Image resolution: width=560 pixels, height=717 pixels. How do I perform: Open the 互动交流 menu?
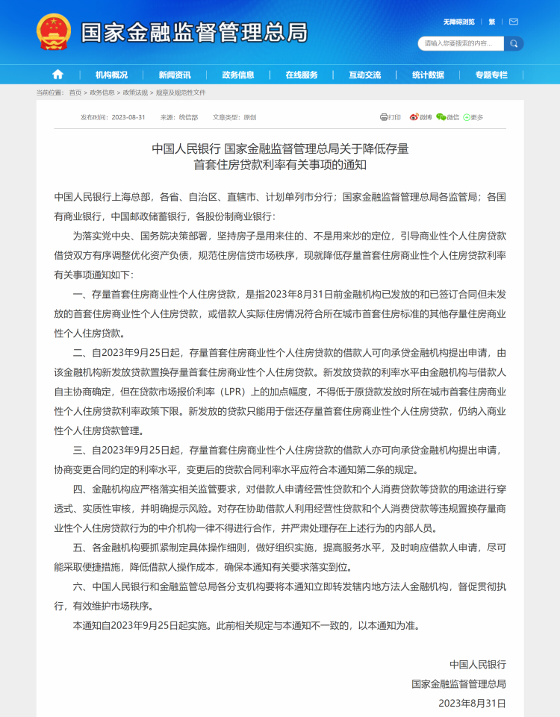point(364,75)
